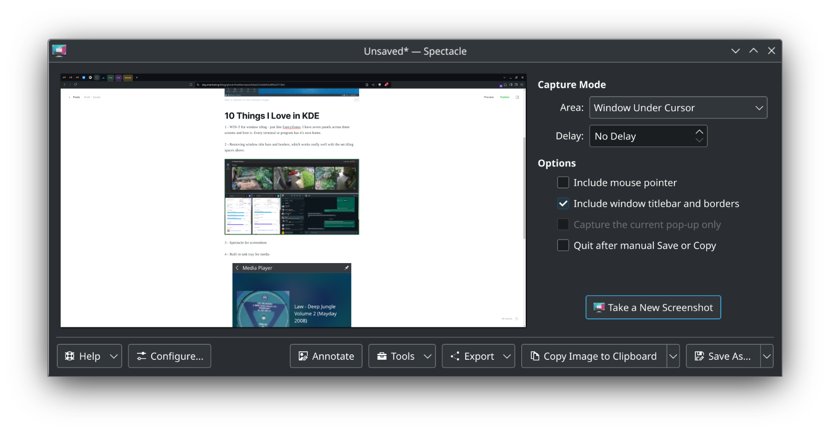Toggle Quit after manual Save or Copy
This screenshot has width=830, height=433.
click(x=563, y=245)
